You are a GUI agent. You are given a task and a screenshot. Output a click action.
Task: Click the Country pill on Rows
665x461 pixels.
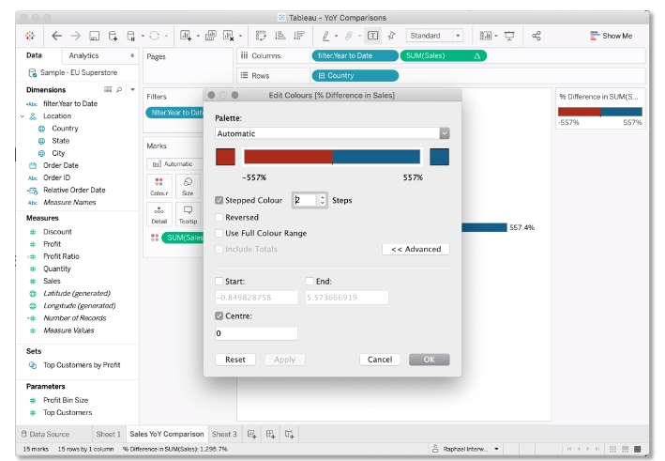tap(355, 75)
